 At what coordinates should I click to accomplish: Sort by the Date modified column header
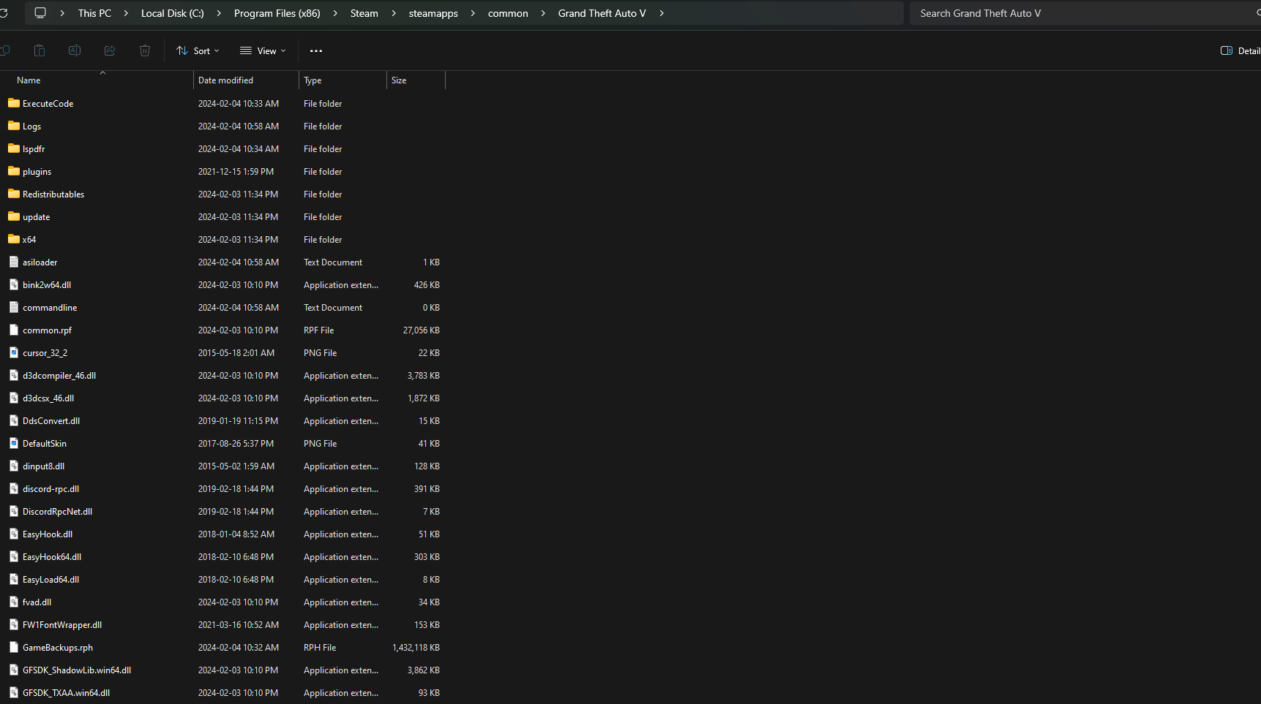[x=225, y=80]
